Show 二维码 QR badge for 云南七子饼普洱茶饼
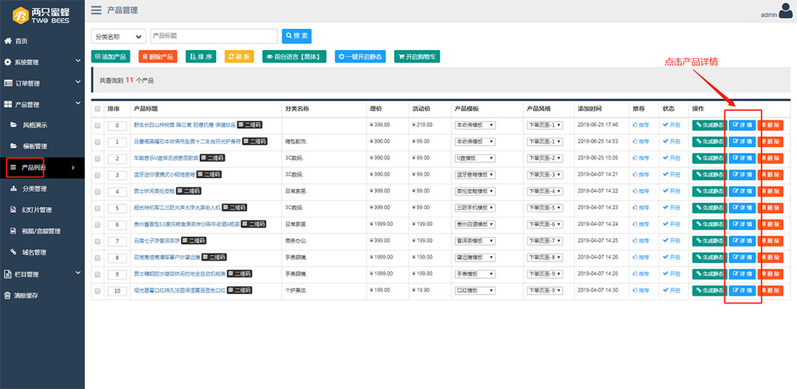Screen dimensions: 797x389 pos(193,240)
